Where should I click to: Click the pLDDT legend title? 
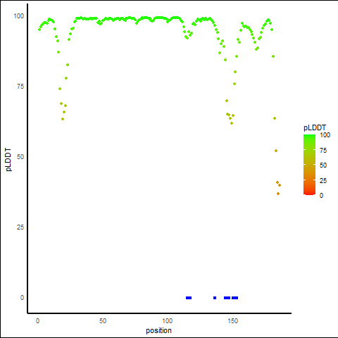(x=315, y=128)
